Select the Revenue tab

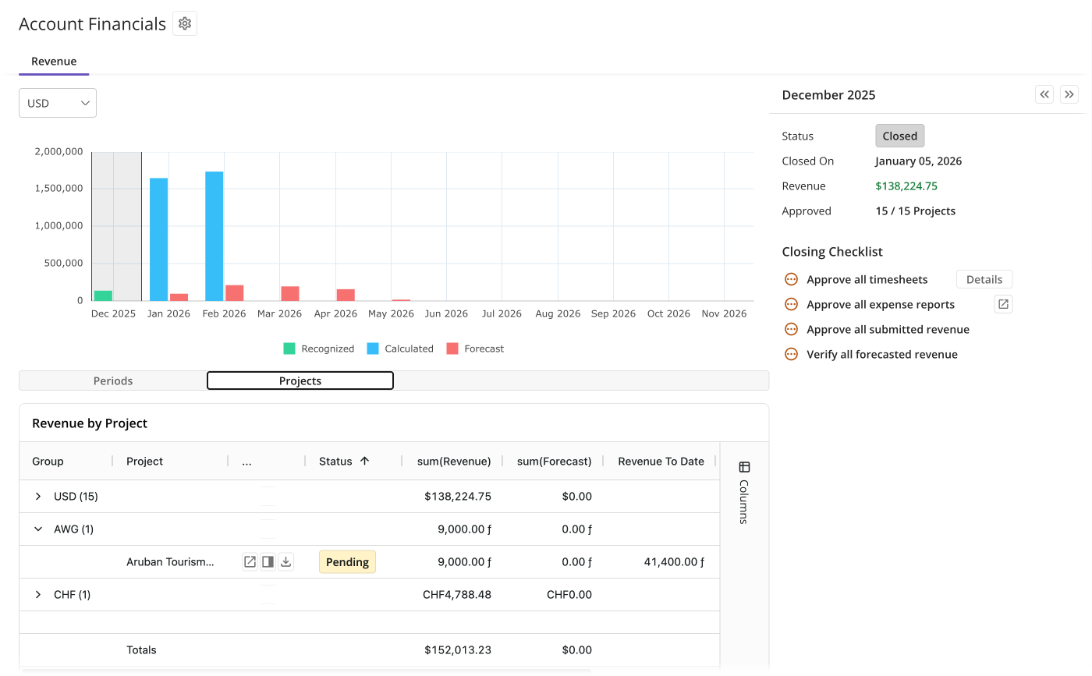53,61
